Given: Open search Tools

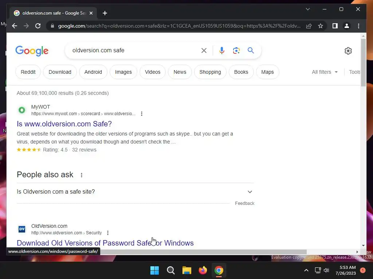Looking at the screenshot, I should click(x=355, y=72).
